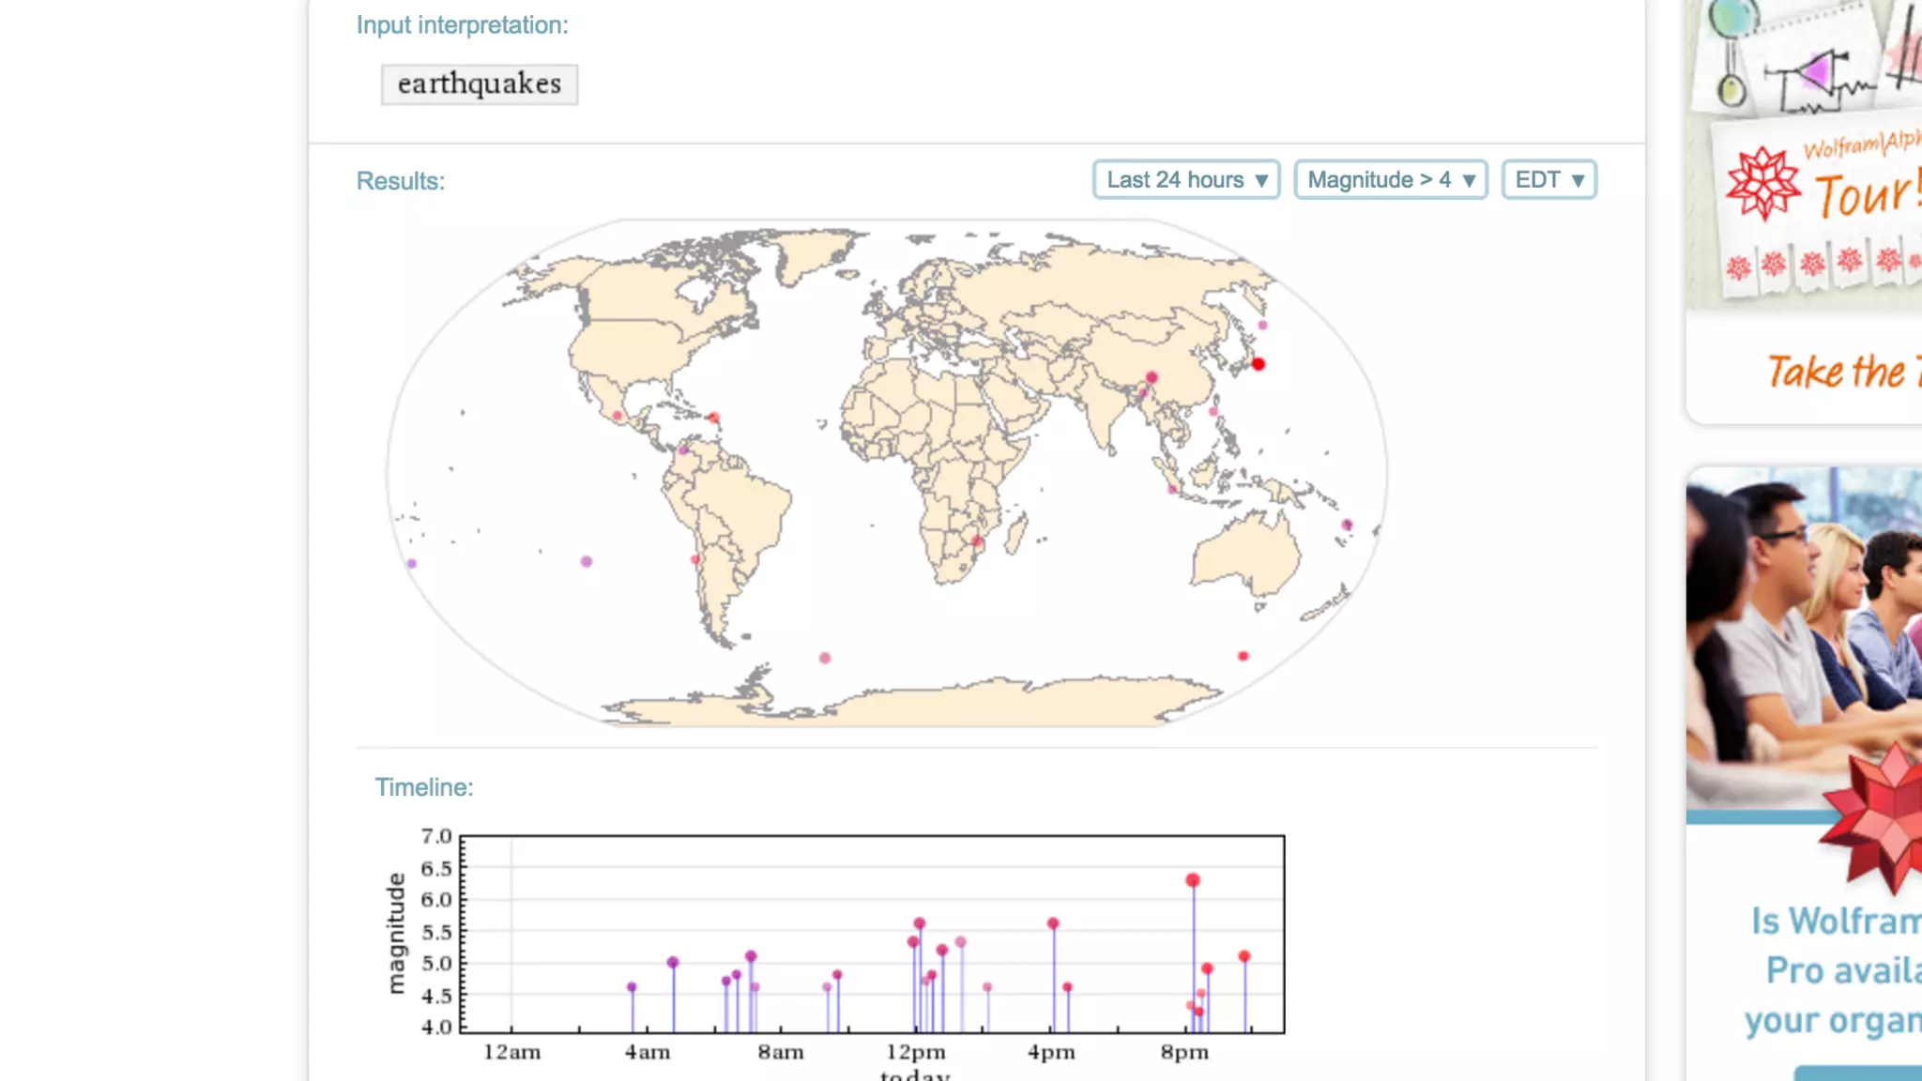
Task: Click the earthquakes input interpretation box
Action: 479,84
